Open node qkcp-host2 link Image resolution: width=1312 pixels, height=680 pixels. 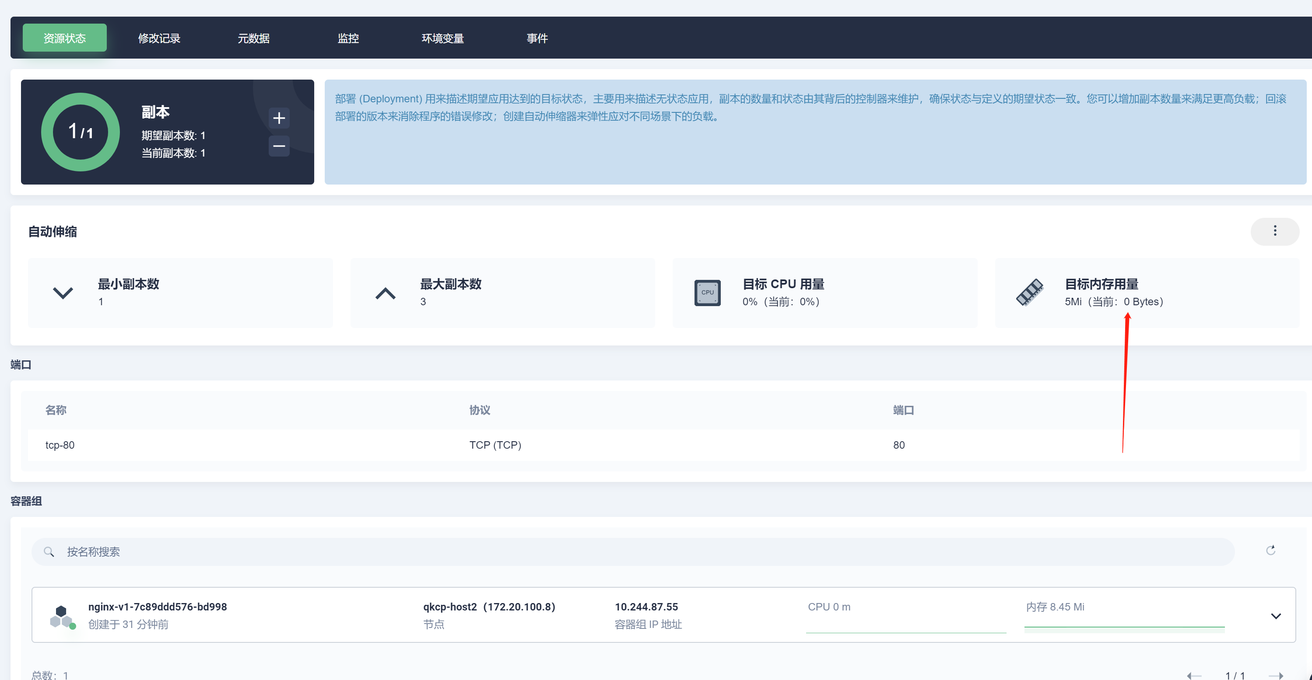pos(489,607)
